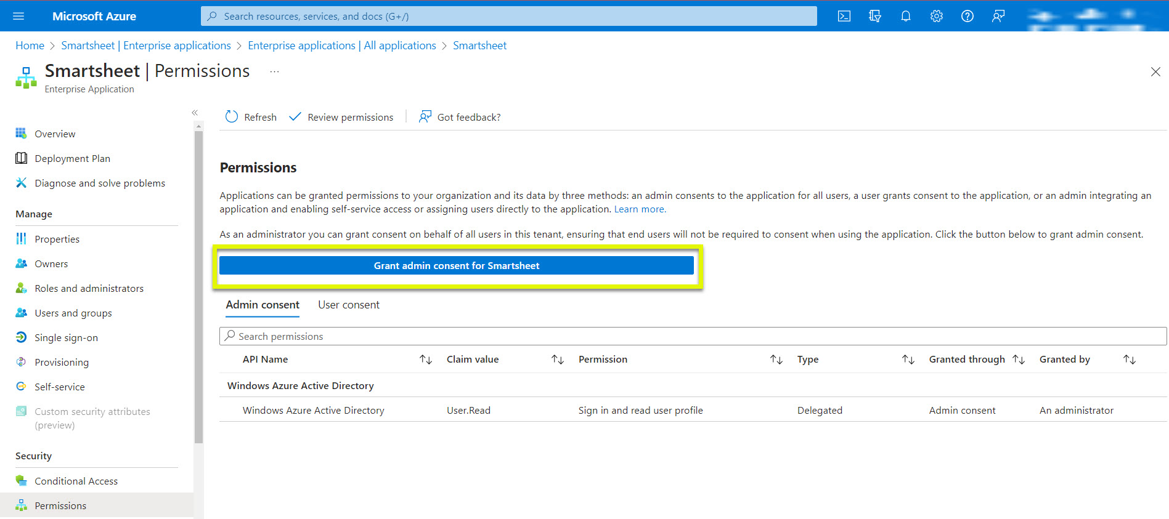
Task: Click the Refresh toolbar label
Action: tap(260, 117)
